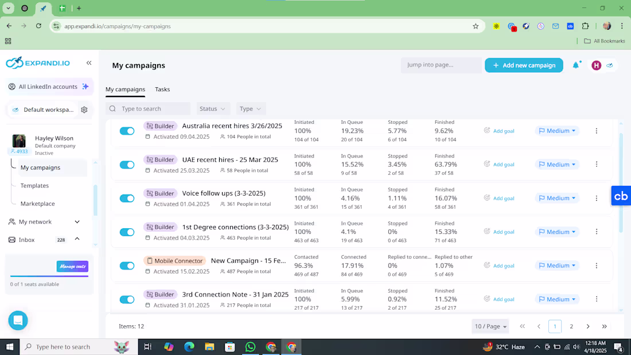This screenshot has height=355, width=631.
Task: Turn off UAE recent hires campaign toggle
Action: 127,165
